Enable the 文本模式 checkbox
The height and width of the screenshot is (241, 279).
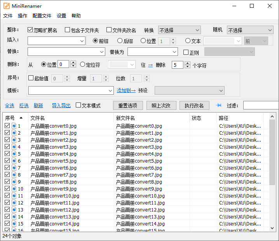(x=78, y=105)
